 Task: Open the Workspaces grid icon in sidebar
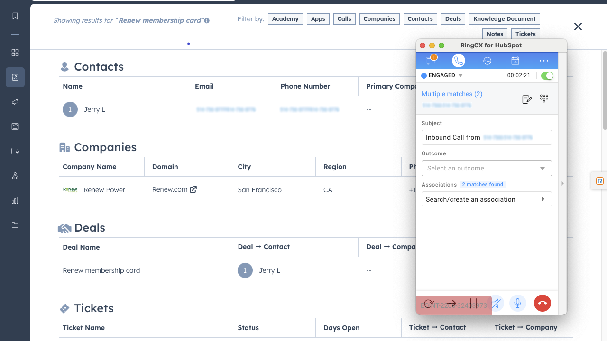(15, 53)
